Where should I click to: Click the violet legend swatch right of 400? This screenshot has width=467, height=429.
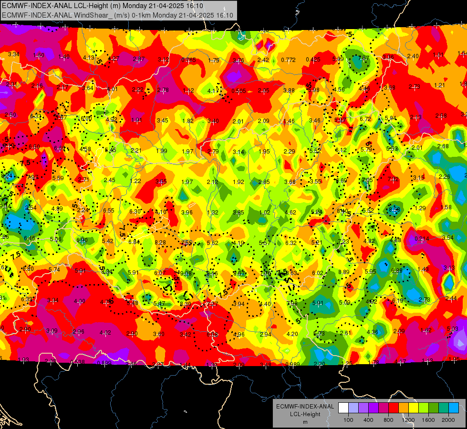click(x=374, y=408)
